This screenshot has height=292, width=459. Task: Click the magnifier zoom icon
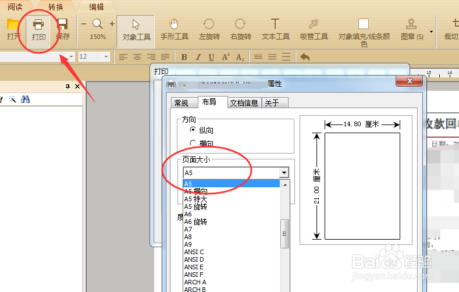click(x=98, y=24)
